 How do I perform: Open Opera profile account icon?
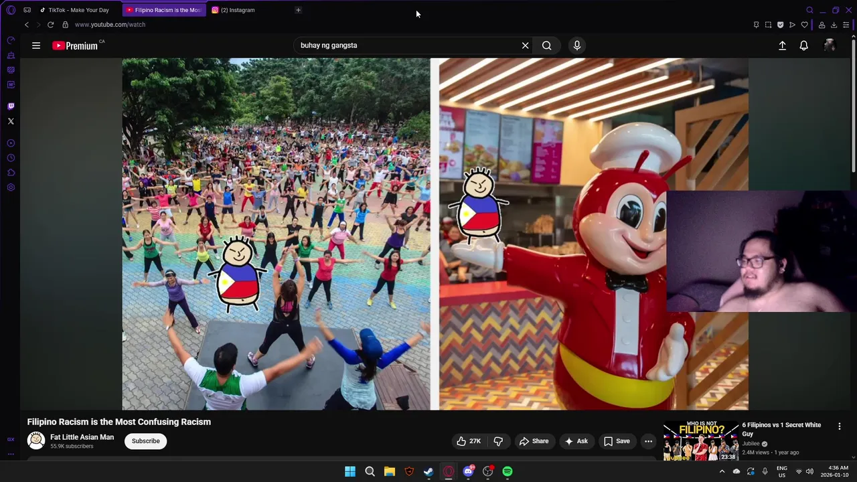tap(822, 25)
